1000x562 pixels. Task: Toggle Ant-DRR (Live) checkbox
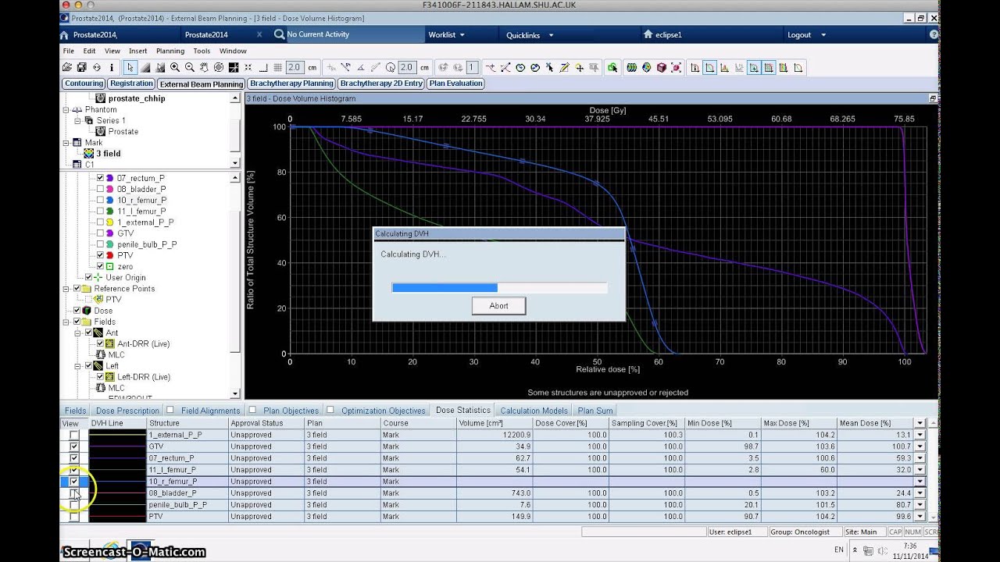(100, 343)
